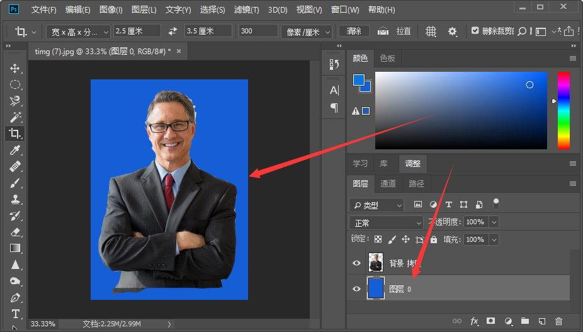Select the Gradient tool
The width and height of the screenshot is (583, 332).
(x=15, y=248)
